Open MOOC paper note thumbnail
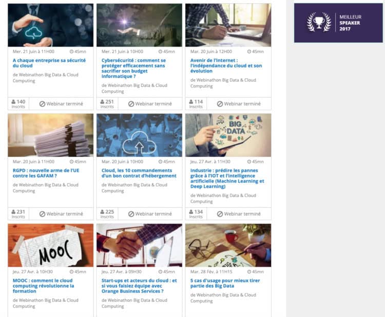The width and height of the screenshot is (385, 317). point(51,245)
